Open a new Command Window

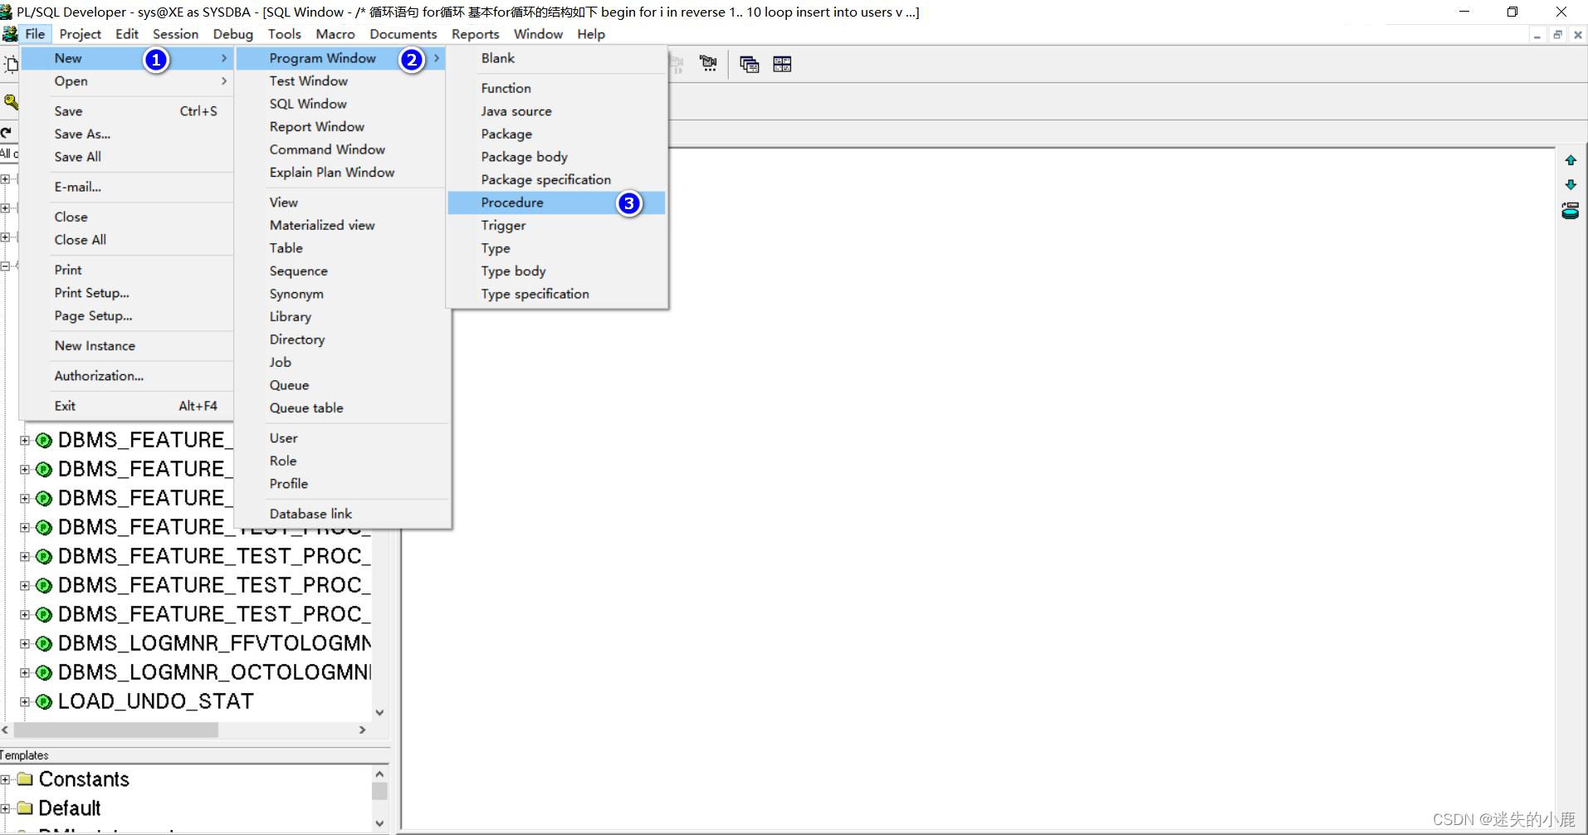[x=342, y=149]
